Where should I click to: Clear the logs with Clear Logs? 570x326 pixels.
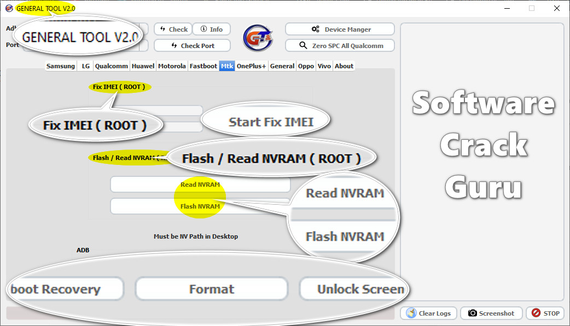429,313
